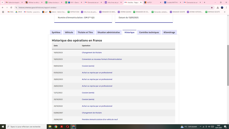Open the DEMANDE SOCIETE bookmark
Image resolution: width=229 pixels, height=129 pixels.
(177, 12)
